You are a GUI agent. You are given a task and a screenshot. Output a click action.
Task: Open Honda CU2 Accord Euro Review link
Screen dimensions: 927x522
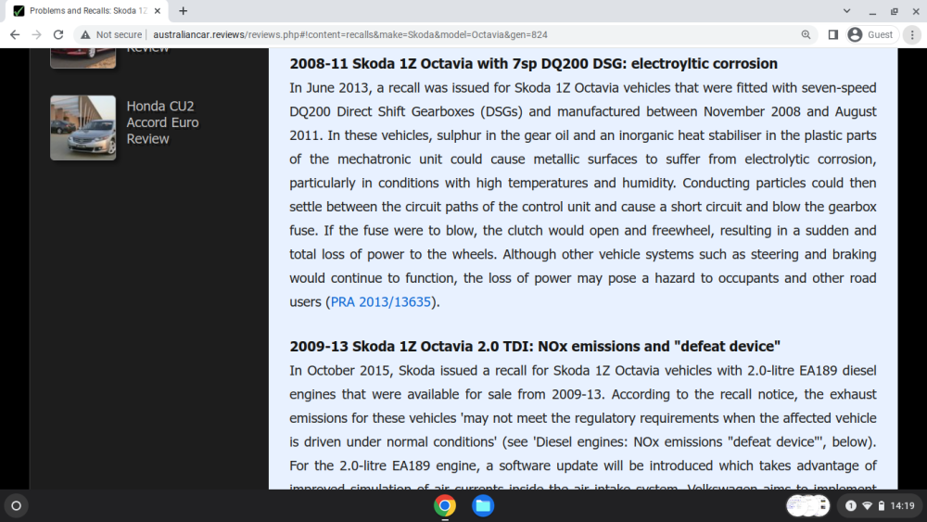[162, 122]
